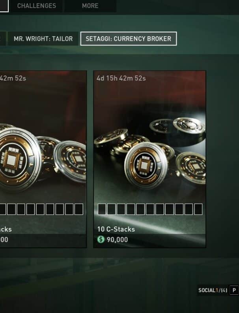Select the MR. WRIGHT: TAILOR vendor
The image size is (239, 313).
(43, 39)
